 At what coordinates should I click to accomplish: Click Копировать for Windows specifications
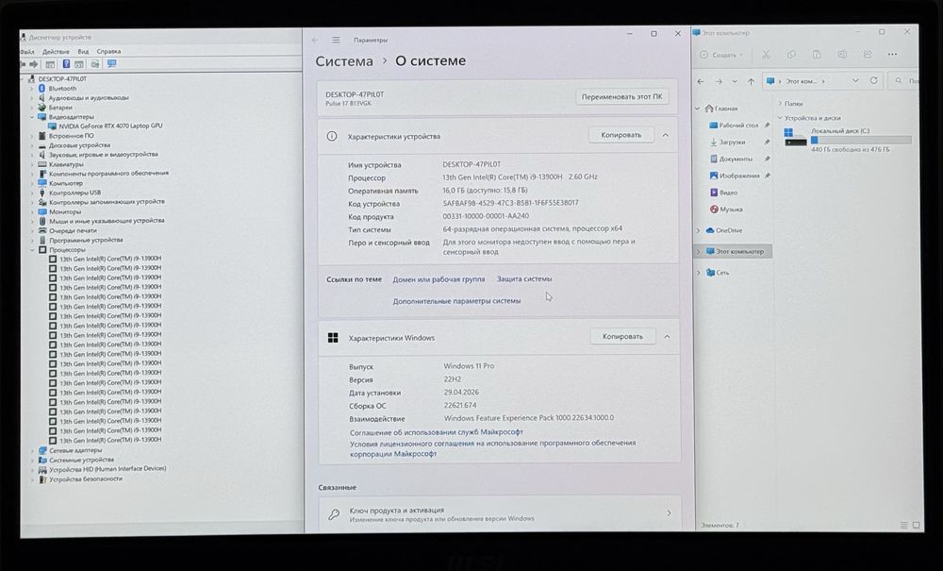point(622,337)
